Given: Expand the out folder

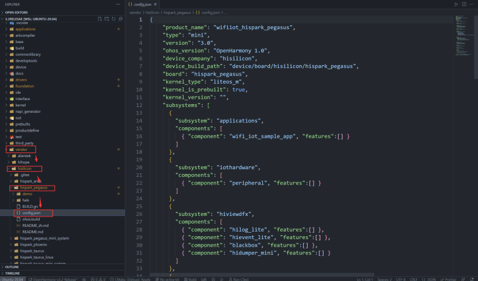Looking at the screenshot, I should [x=18, y=118].
